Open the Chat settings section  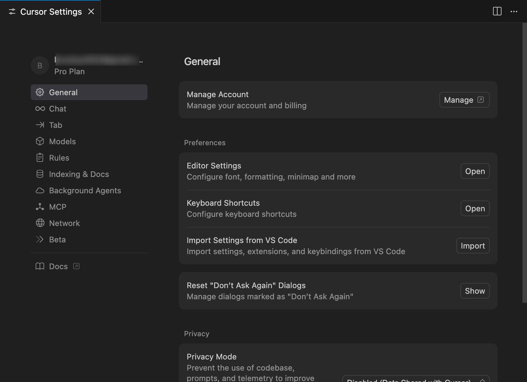(x=89, y=109)
